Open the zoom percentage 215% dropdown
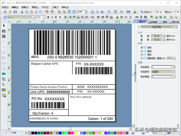 [86, 12]
